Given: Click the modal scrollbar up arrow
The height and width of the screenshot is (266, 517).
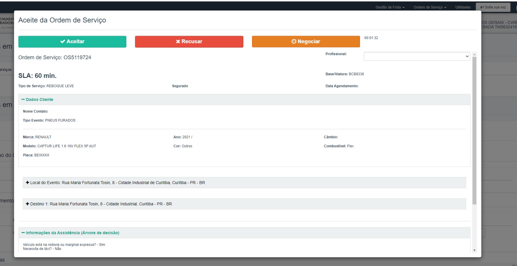Looking at the screenshot, I should coord(474,54).
